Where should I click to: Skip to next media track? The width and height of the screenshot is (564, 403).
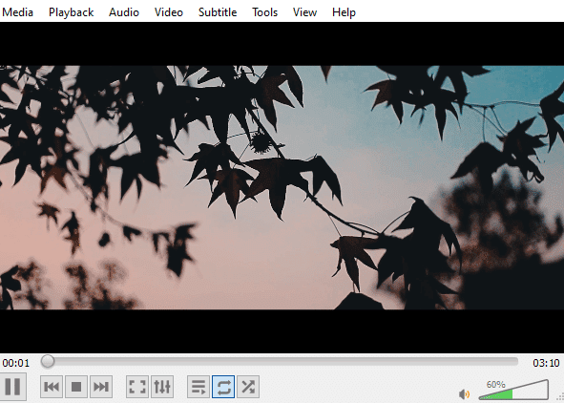pos(101,387)
